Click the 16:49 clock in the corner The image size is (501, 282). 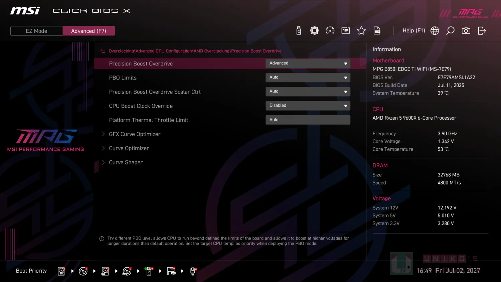pos(424,271)
